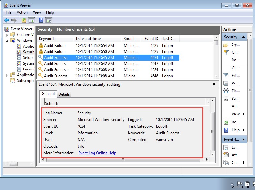Click the Save floppy disk icon

click(x=226, y=99)
